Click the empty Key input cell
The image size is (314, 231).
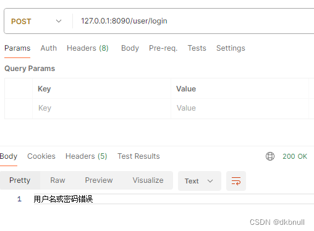tap(101, 108)
